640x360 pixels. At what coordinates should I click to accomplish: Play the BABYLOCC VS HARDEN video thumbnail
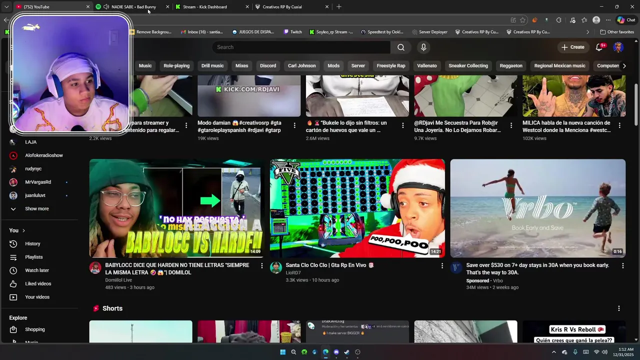177,208
